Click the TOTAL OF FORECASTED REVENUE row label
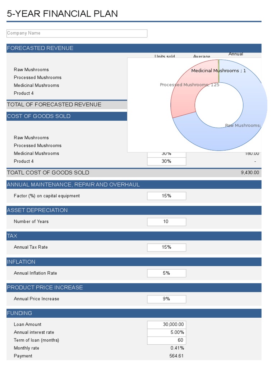Viewport: 276px width, 368px height. [x=54, y=105]
